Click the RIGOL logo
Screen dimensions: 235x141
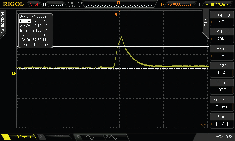point(13,4)
